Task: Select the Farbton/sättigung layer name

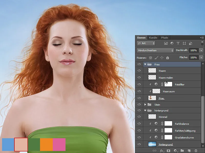Action: (185, 131)
